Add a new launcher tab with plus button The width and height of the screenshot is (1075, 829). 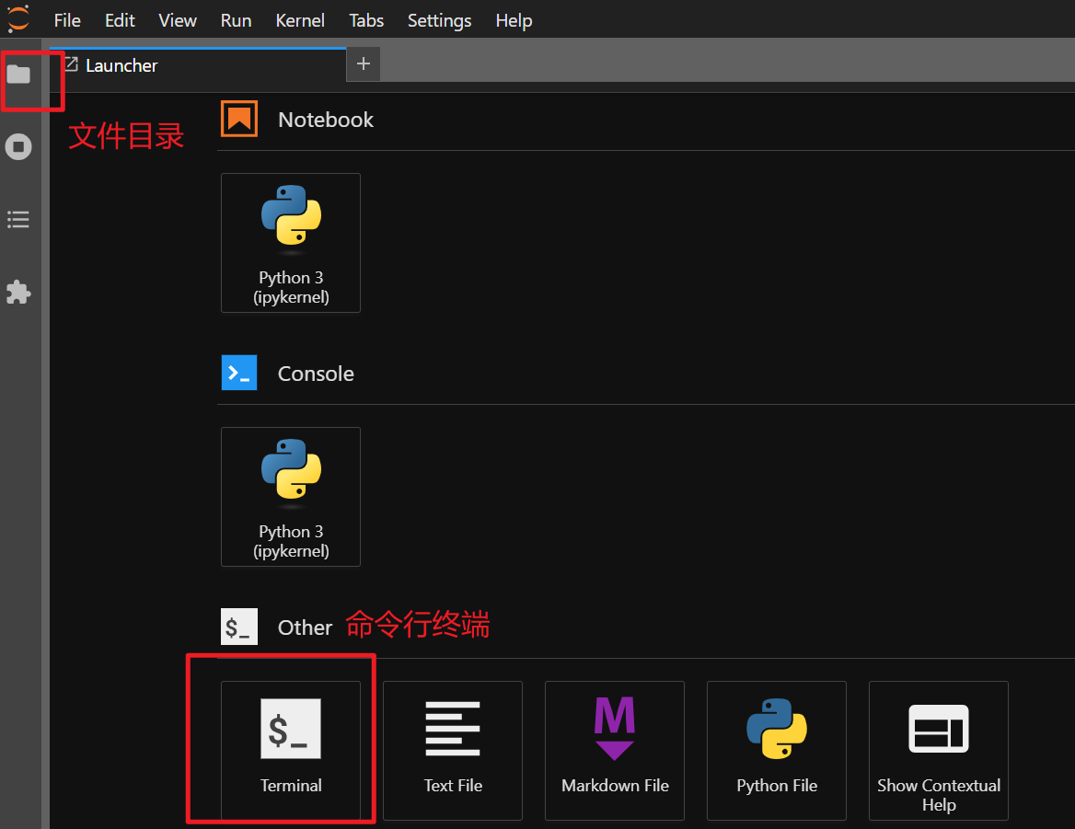point(364,64)
